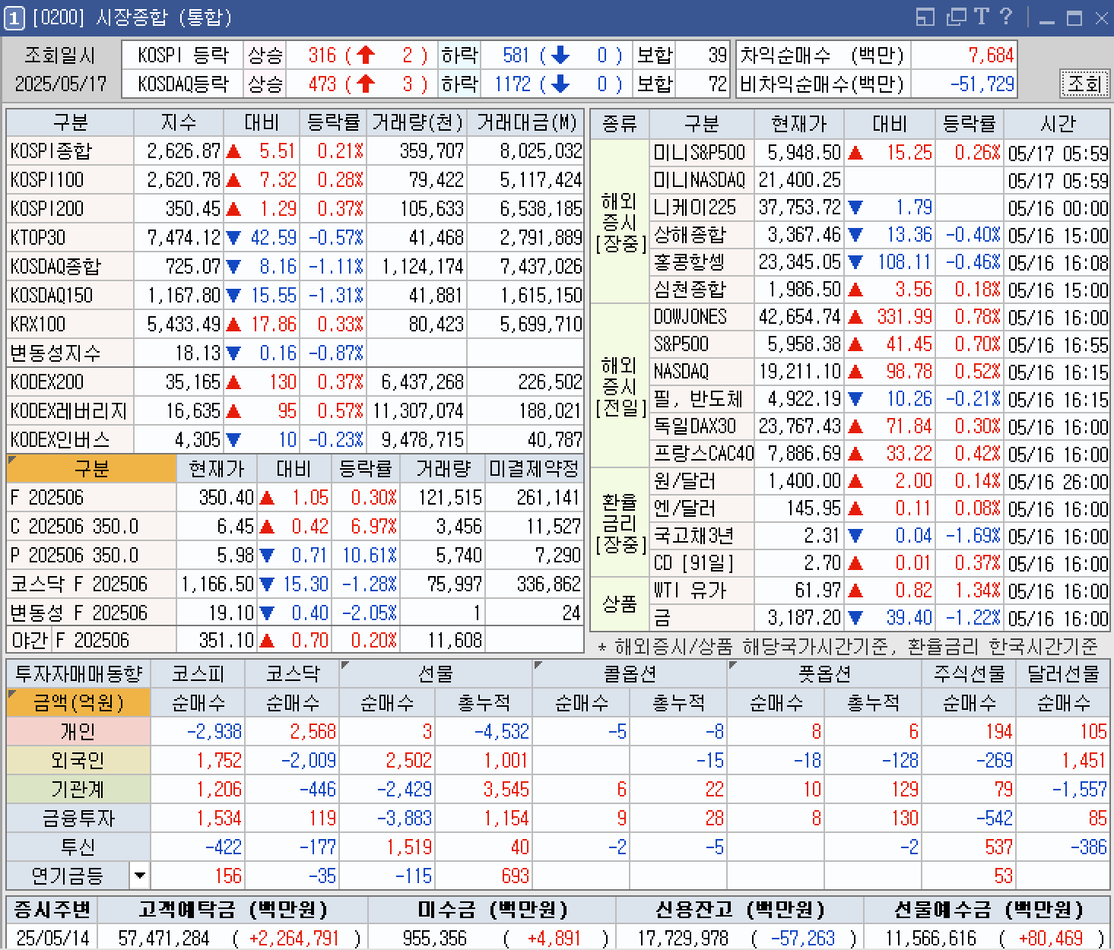Select the KRX100 row label
The image size is (1114, 950).
tap(70, 325)
